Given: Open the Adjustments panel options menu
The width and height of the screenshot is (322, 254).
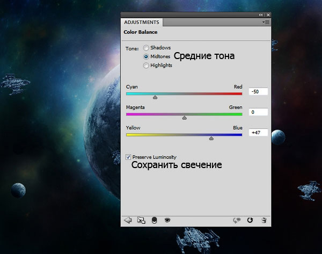Looking at the screenshot, I should [266, 23].
